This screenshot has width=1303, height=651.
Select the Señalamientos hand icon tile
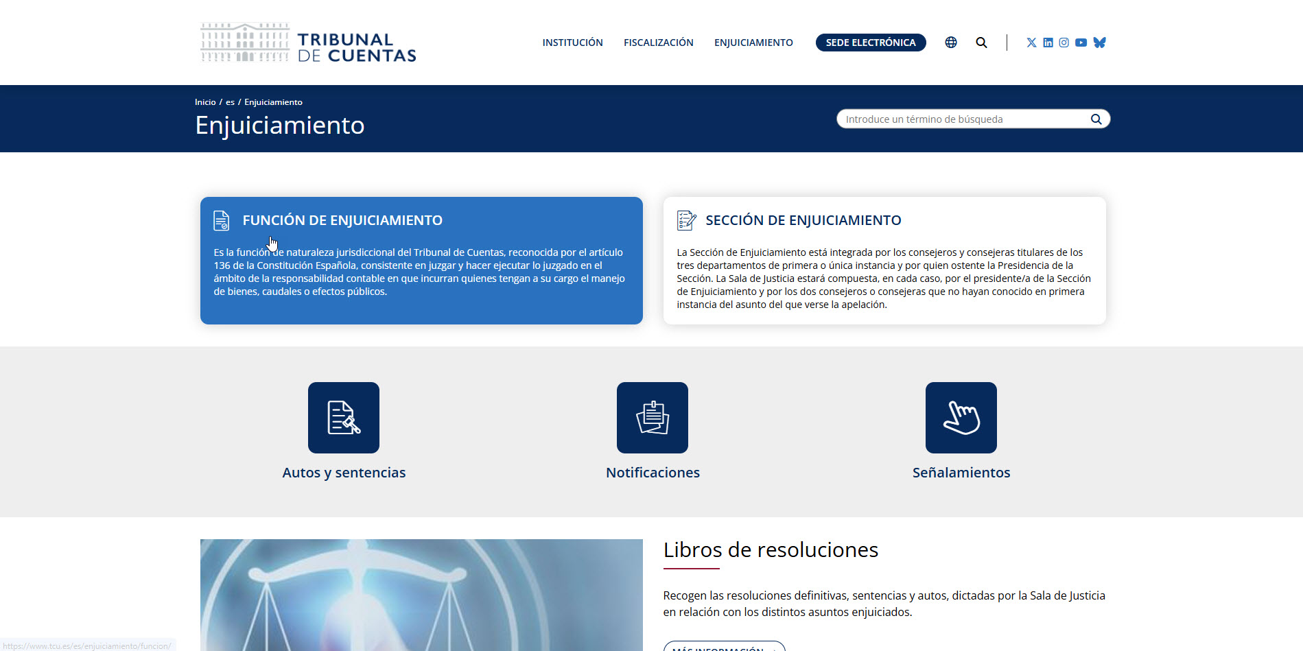961,418
